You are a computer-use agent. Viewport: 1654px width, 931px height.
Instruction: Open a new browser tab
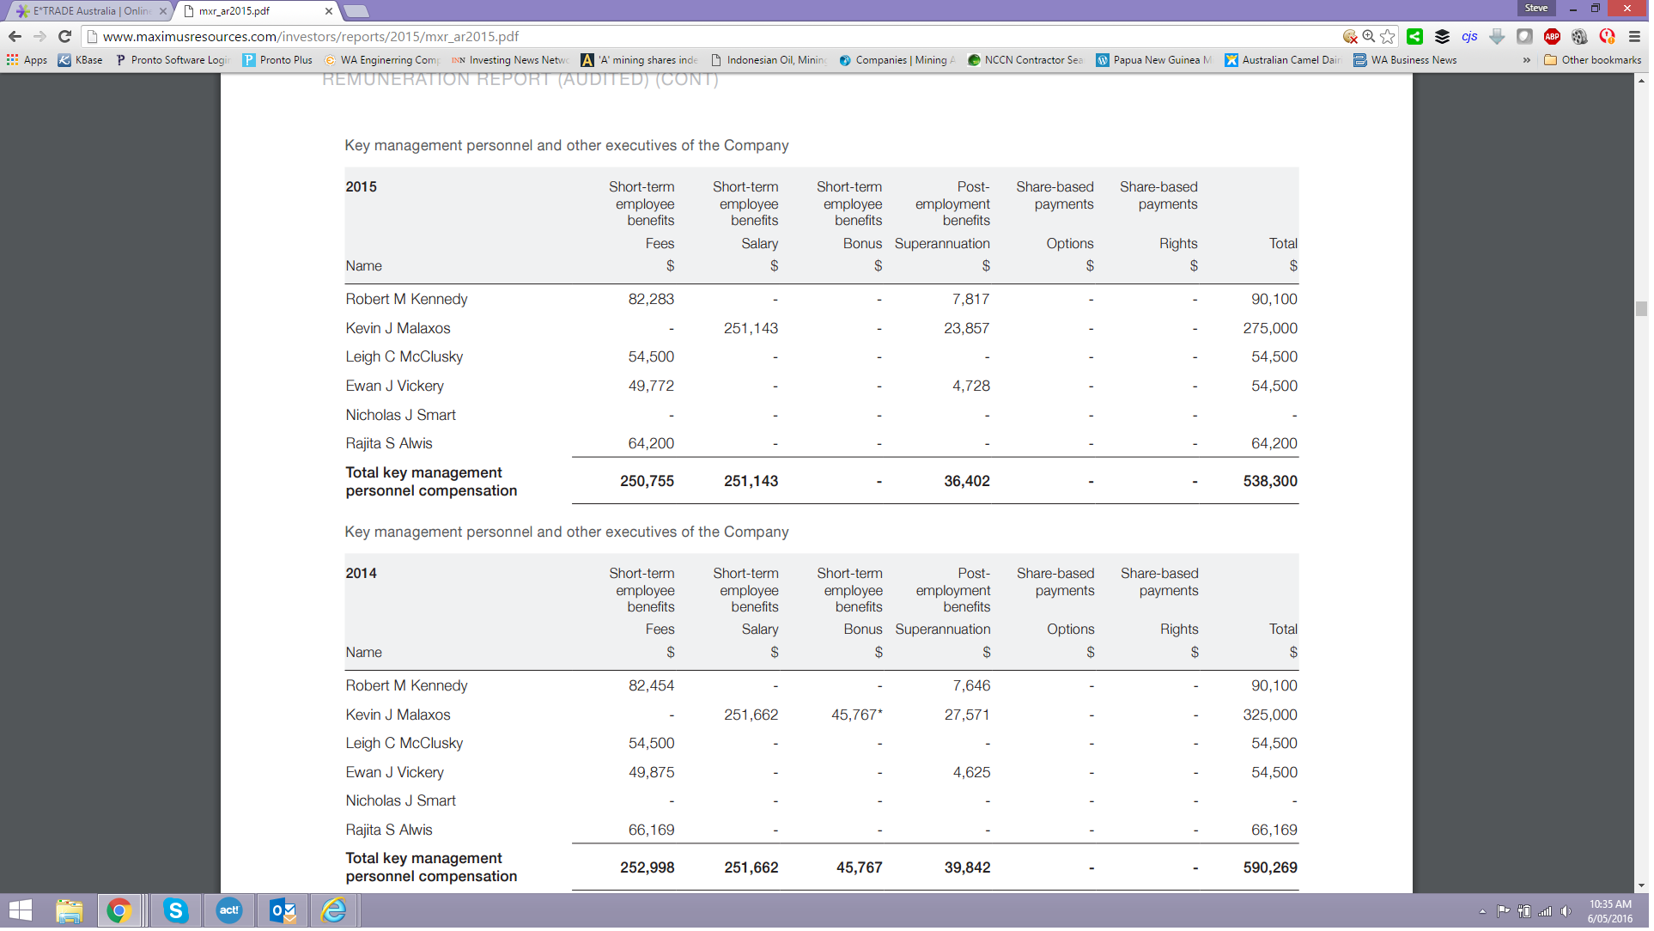[x=357, y=11]
